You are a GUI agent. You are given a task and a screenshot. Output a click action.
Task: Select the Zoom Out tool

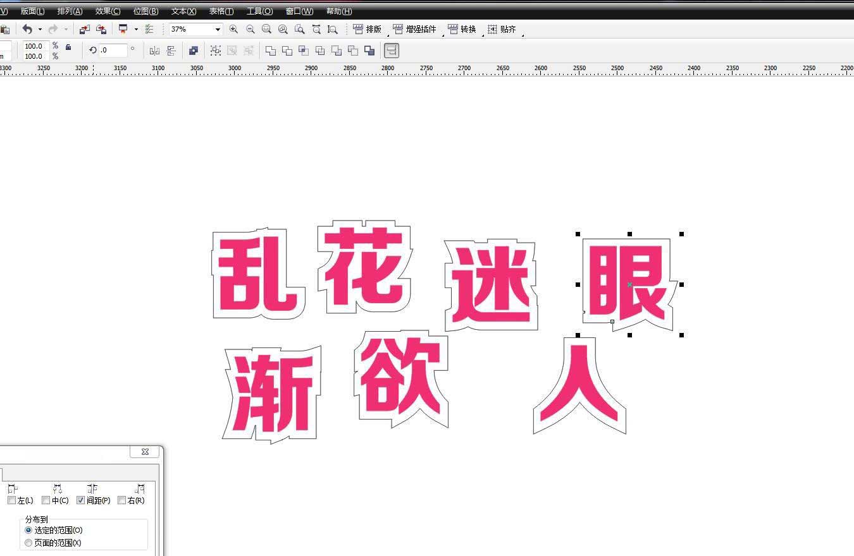coord(250,29)
